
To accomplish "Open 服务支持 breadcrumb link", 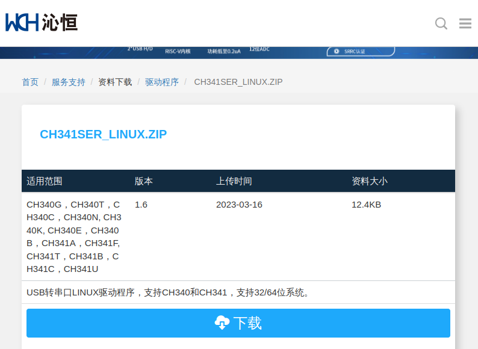I will (68, 82).
